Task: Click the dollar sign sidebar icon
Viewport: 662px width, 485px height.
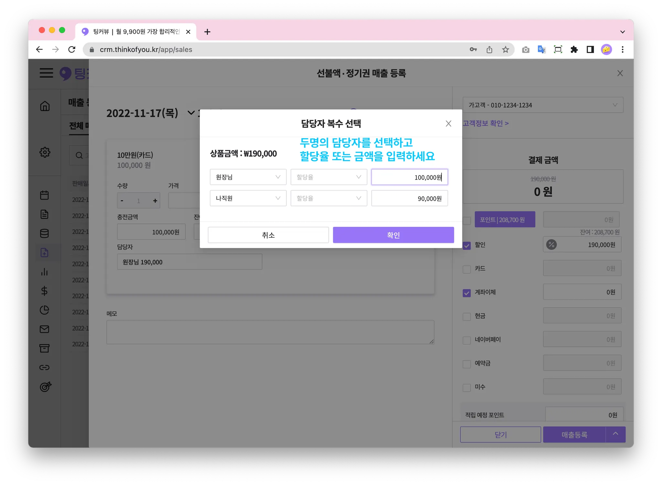Action: point(45,291)
